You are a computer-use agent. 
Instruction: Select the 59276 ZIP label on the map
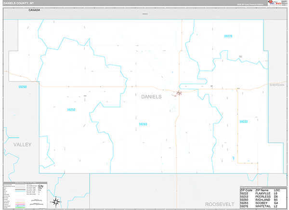pos(228,36)
